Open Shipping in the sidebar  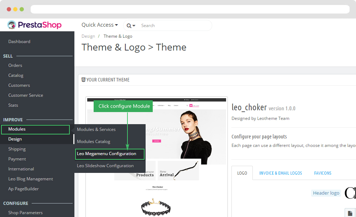point(17,149)
